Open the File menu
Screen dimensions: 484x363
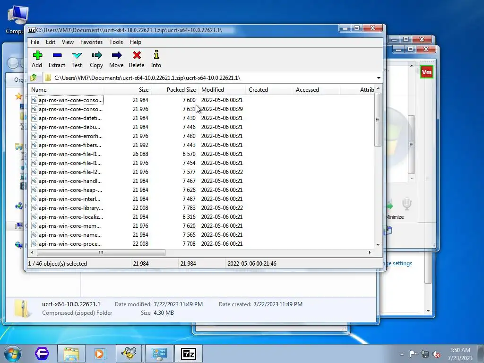click(x=35, y=42)
